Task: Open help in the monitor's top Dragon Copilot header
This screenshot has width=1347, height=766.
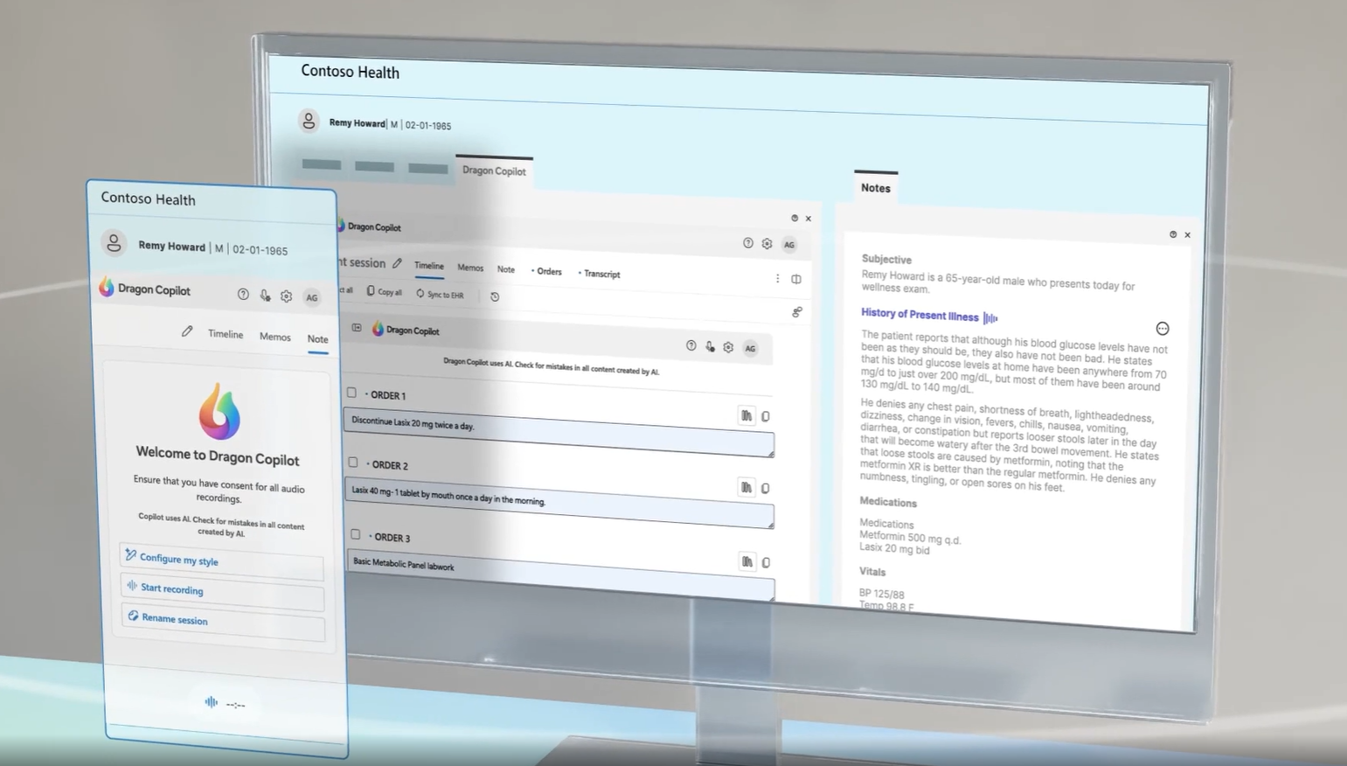Action: click(748, 243)
